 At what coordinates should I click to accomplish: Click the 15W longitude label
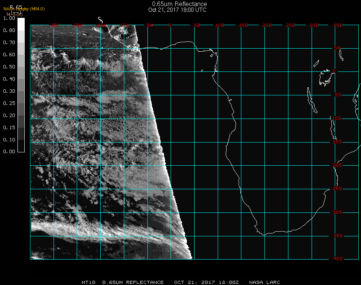coord(102,25)
